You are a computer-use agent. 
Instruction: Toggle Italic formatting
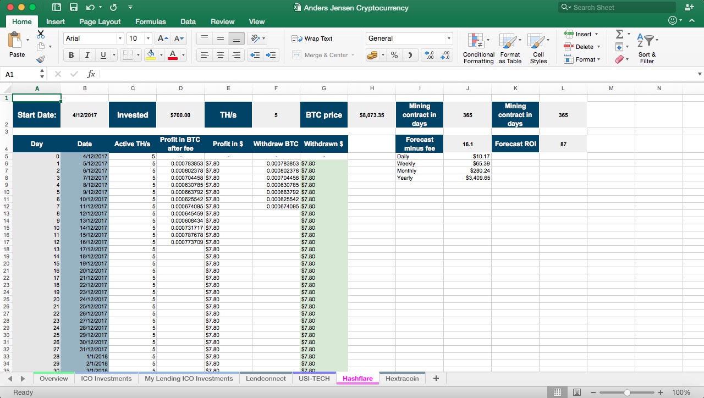pyautogui.click(x=87, y=55)
